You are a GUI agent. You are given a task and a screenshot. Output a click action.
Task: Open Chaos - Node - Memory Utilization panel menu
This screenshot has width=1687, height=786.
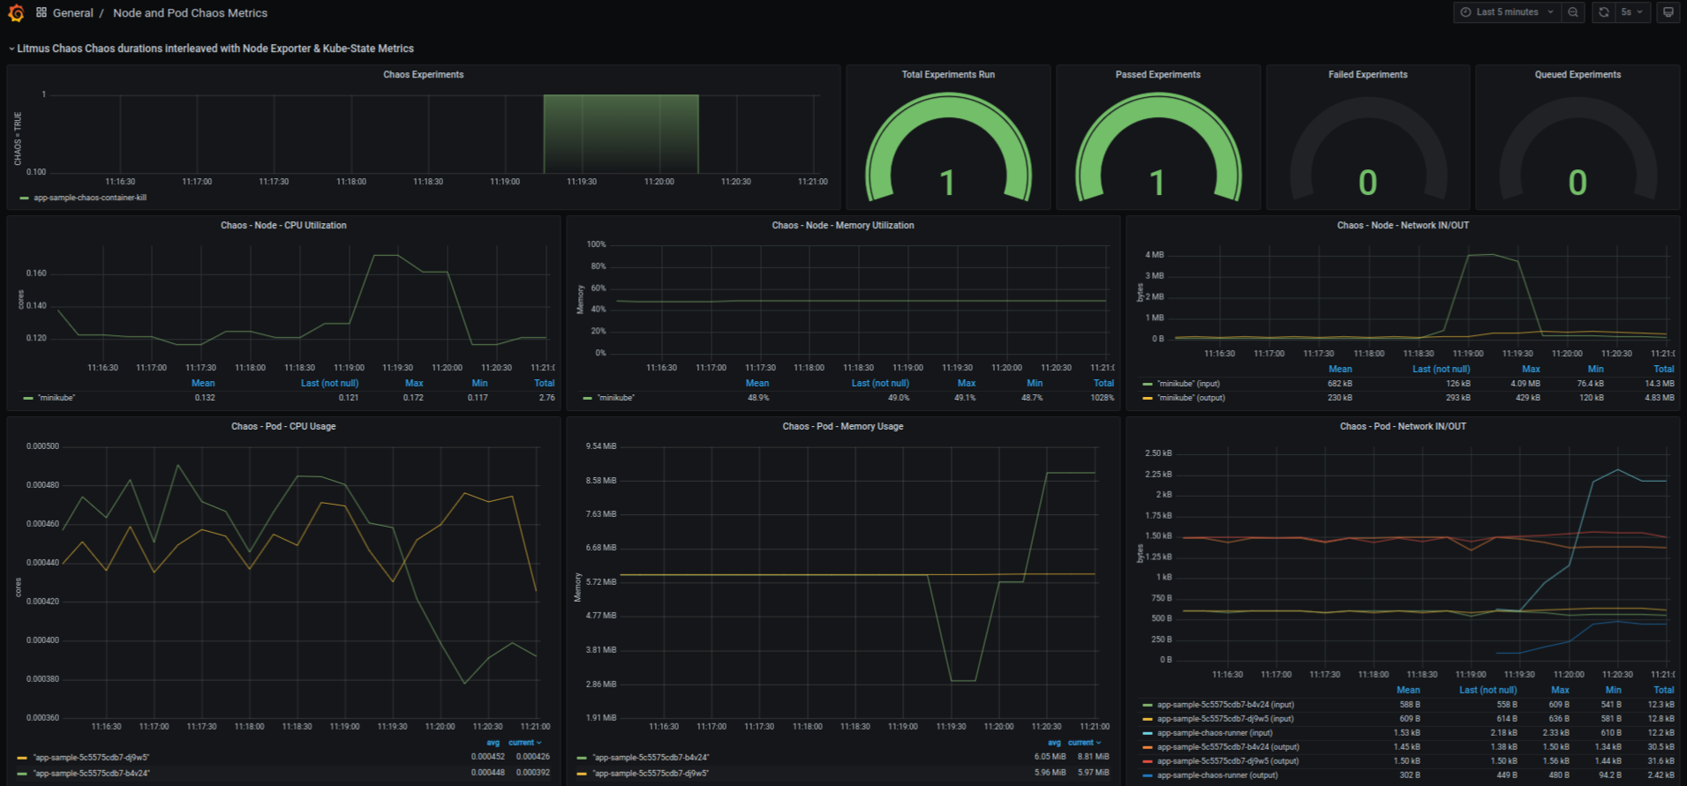tap(843, 226)
